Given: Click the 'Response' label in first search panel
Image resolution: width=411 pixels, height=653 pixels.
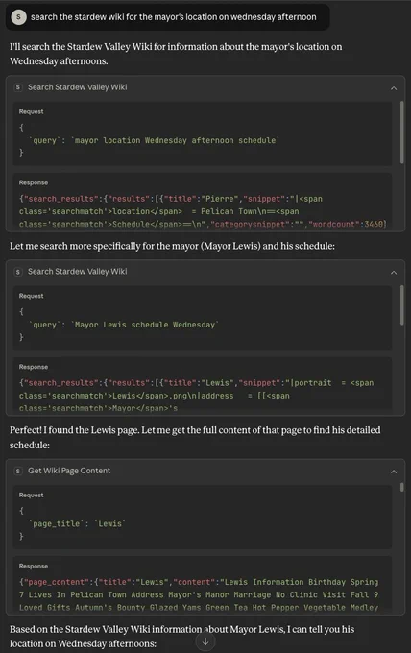Looking at the screenshot, I should [x=34, y=182].
